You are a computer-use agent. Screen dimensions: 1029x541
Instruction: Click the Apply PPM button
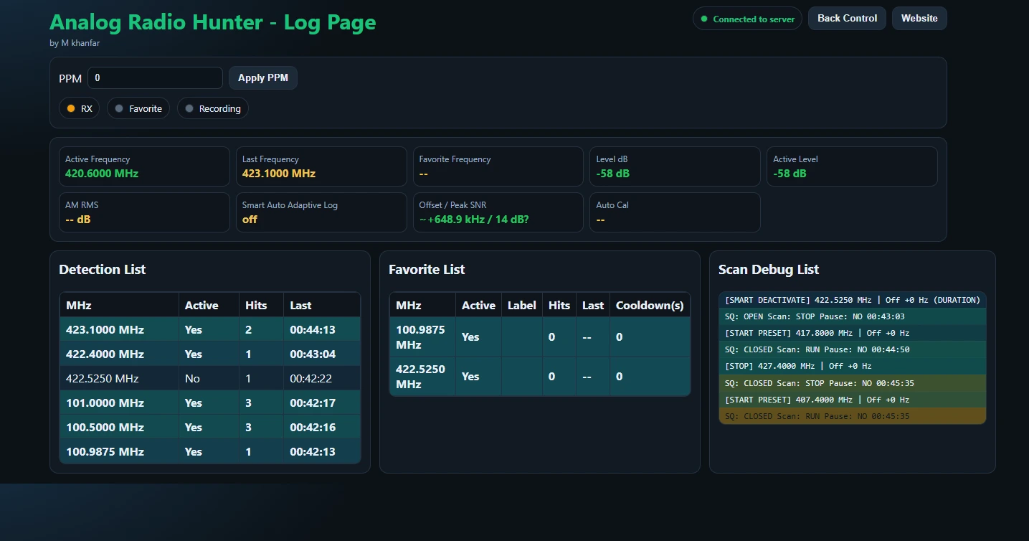(x=262, y=77)
